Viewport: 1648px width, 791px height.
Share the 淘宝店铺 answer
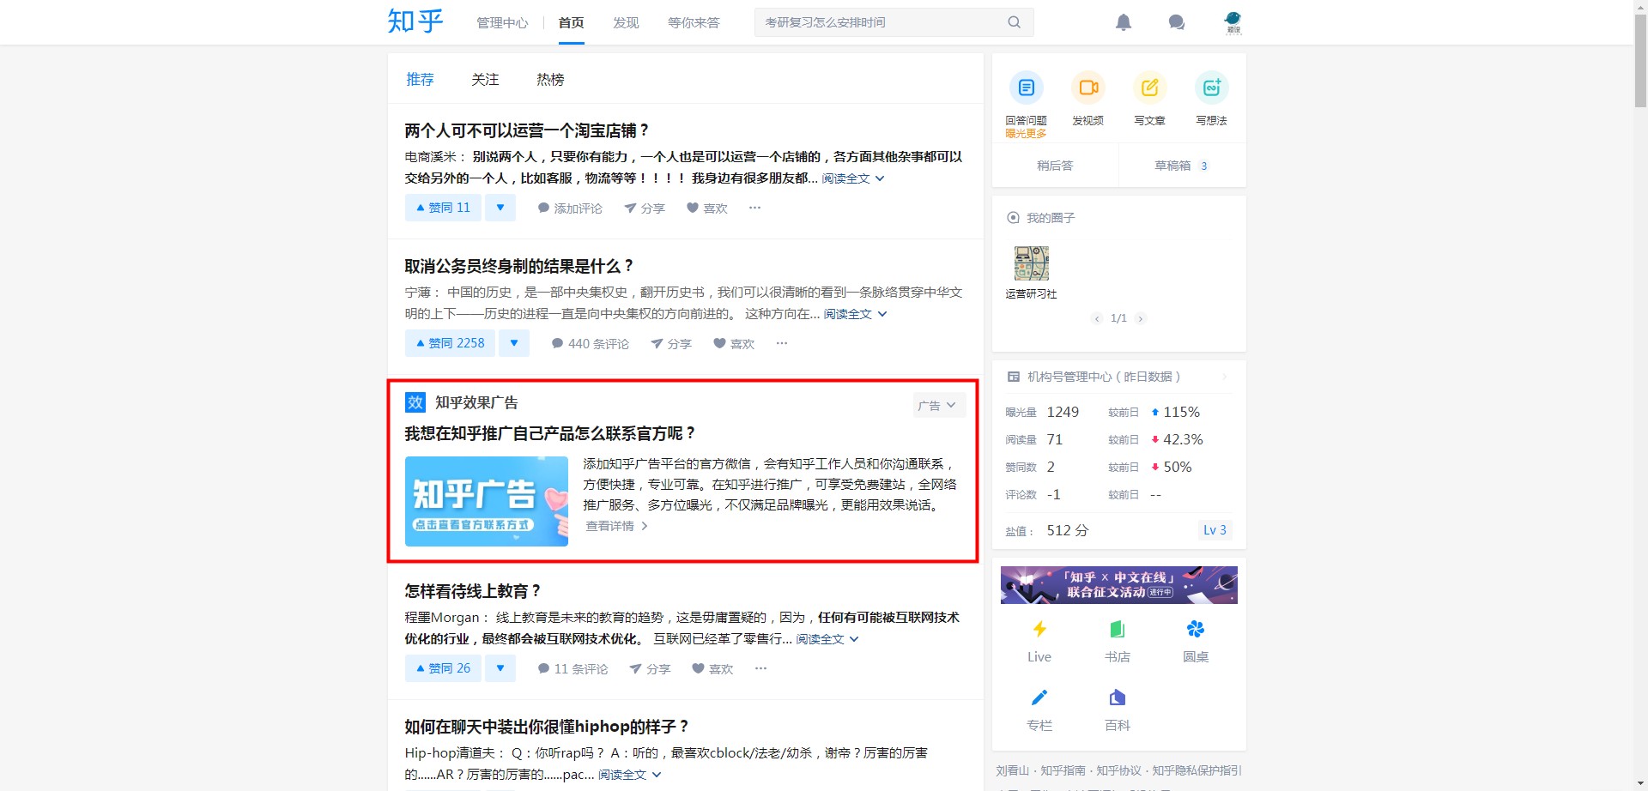[645, 208]
